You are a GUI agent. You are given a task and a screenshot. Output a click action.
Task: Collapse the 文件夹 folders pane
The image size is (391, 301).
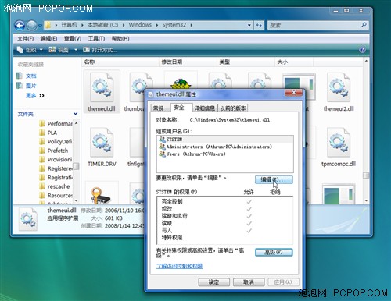(x=75, y=114)
